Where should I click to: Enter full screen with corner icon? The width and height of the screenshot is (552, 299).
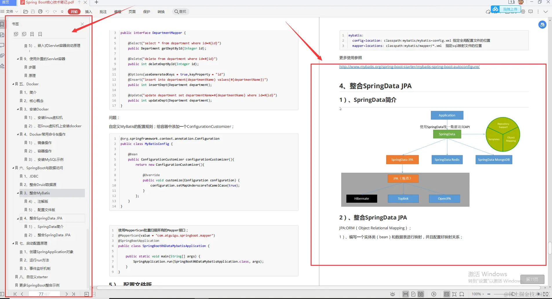(x=546, y=294)
